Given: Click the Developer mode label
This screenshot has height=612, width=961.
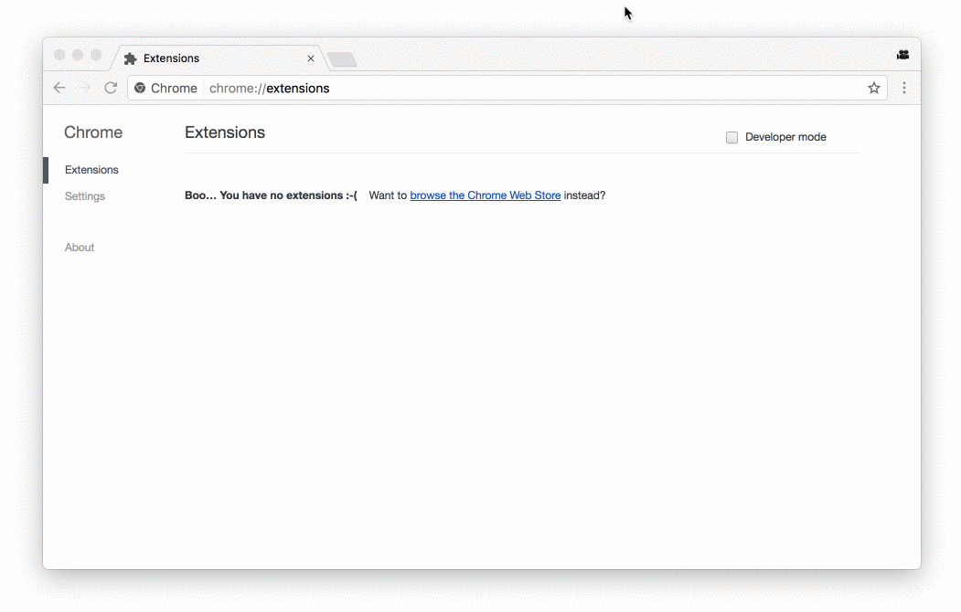Looking at the screenshot, I should coord(785,137).
